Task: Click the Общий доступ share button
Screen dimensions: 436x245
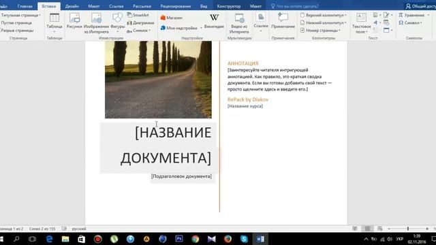Action: click(x=420, y=6)
